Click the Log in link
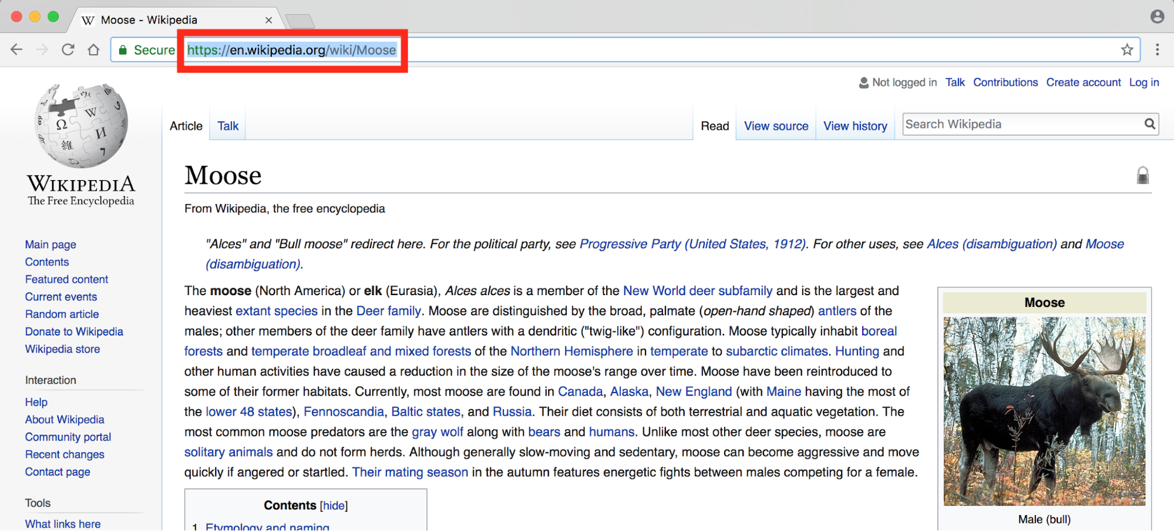The image size is (1174, 531). coord(1143,83)
